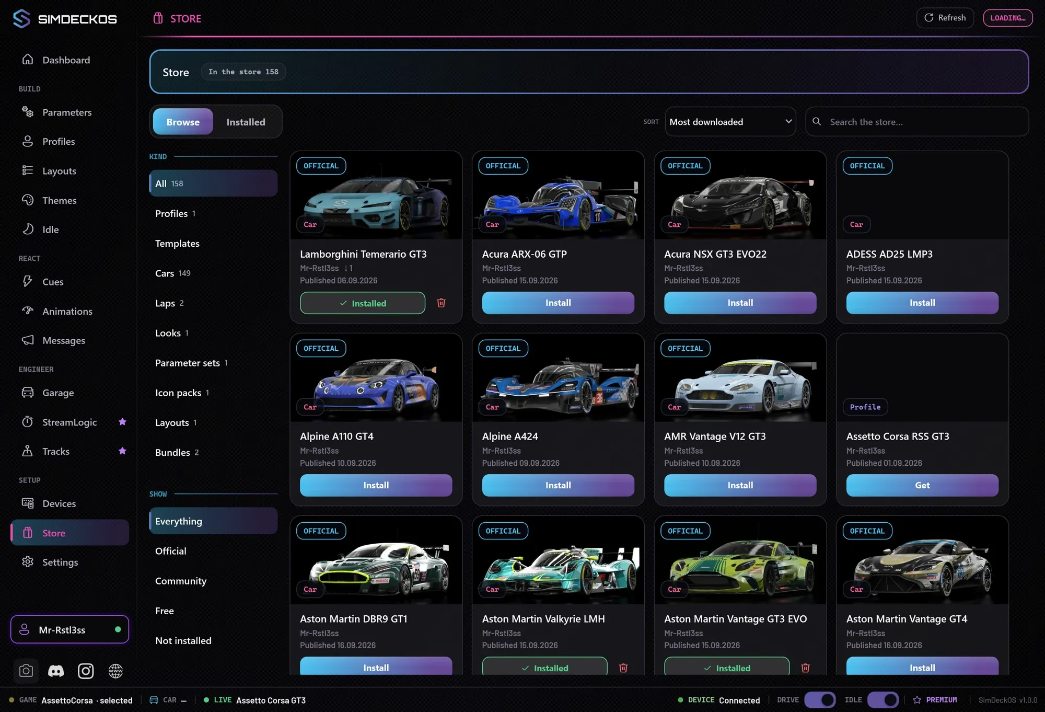This screenshot has width=1045, height=712.
Task: Open Layouts icon in Build section
Action: pos(28,170)
